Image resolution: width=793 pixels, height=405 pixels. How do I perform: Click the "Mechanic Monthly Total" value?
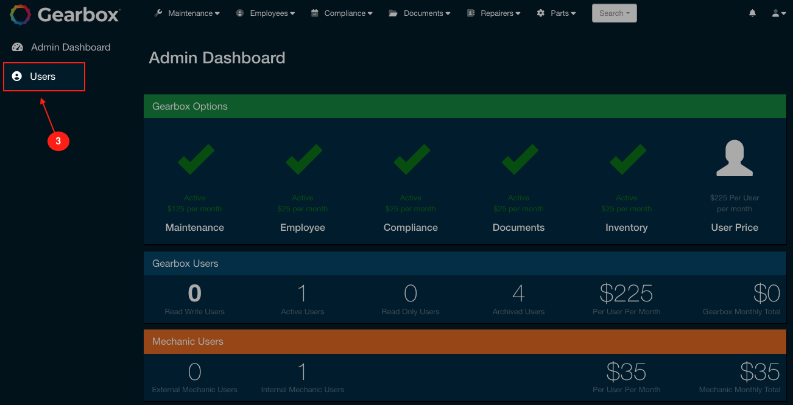click(x=760, y=372)
